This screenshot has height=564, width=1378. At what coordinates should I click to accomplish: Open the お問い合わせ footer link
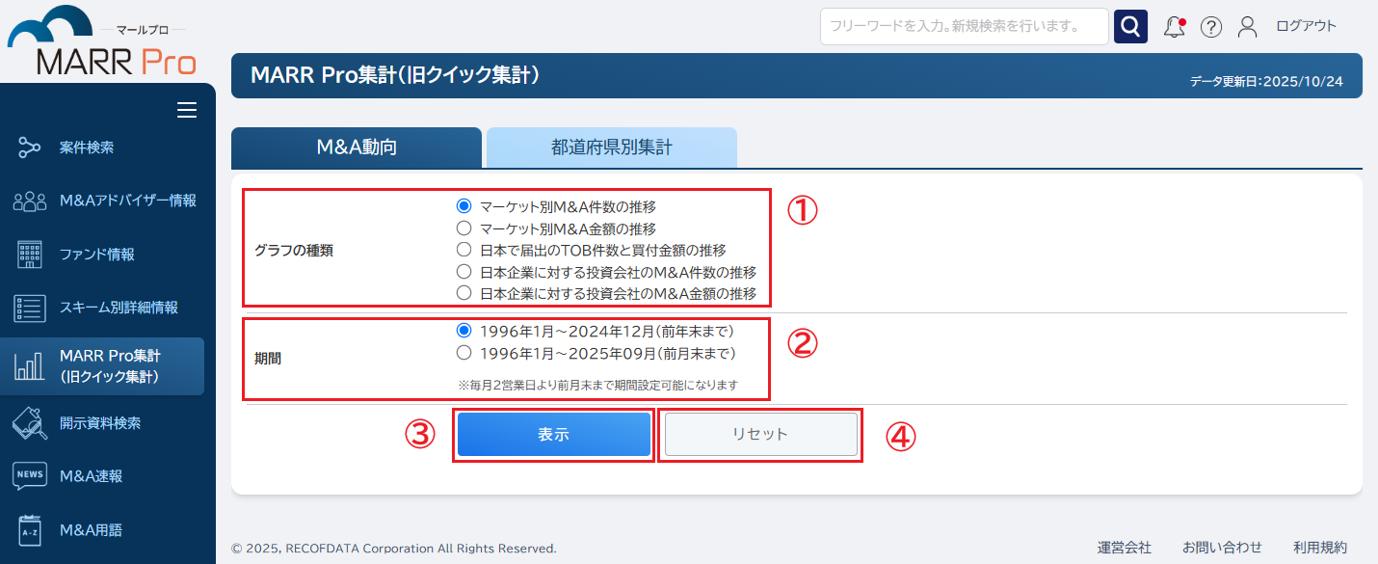(1222, 548)
